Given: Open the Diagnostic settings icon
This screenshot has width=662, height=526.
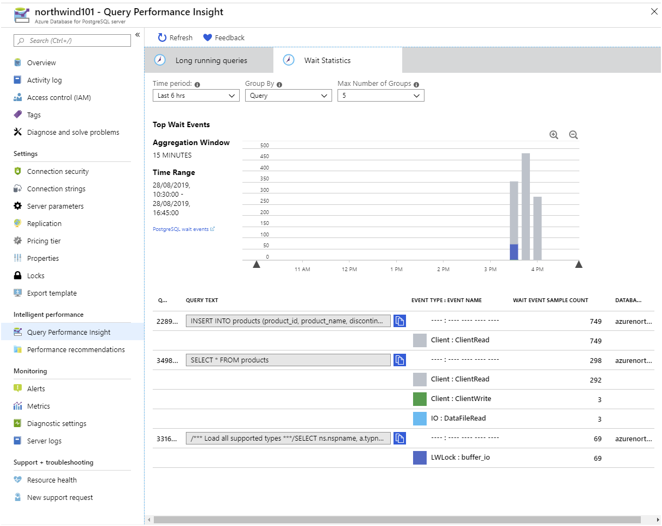Looking at the screenshot, I should (18, 423).
